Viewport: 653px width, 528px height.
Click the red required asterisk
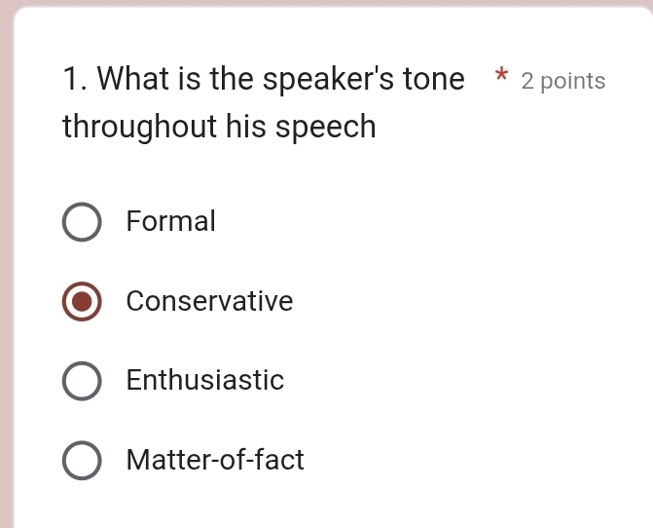click(500, 76)
